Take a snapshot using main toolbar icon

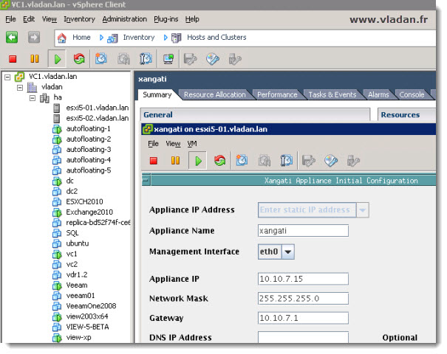pos(101,59)
